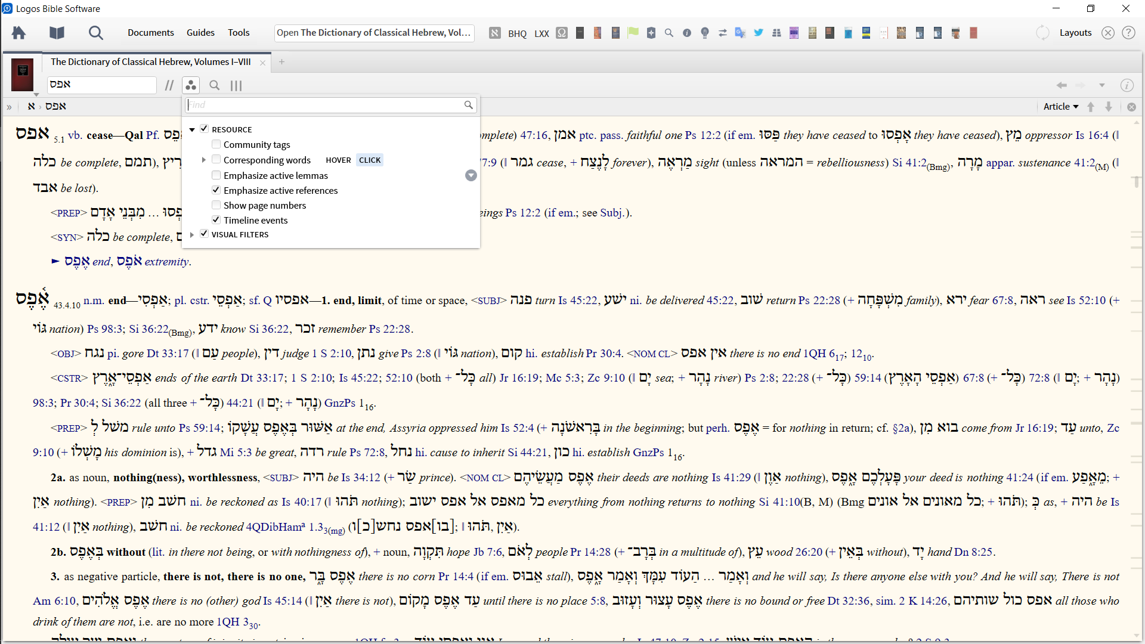Click the Find box in filters popup
The image size is (1145, 644).
click(325, 105)
